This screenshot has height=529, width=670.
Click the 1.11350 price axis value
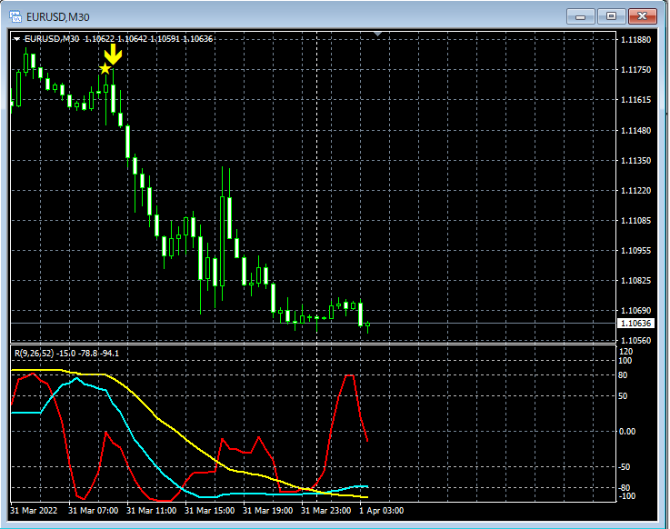pyautogui.click(x=635, y=160)
